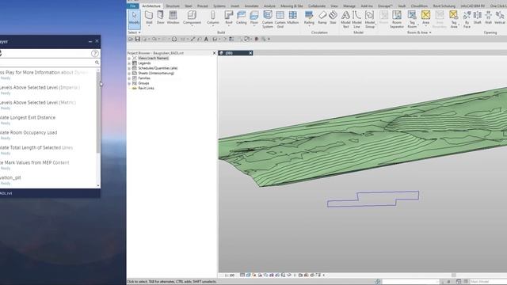This screenshot has height=285, width=507.
Task: Choose the By Face opening tool
Action: click(x=467, y=19)
